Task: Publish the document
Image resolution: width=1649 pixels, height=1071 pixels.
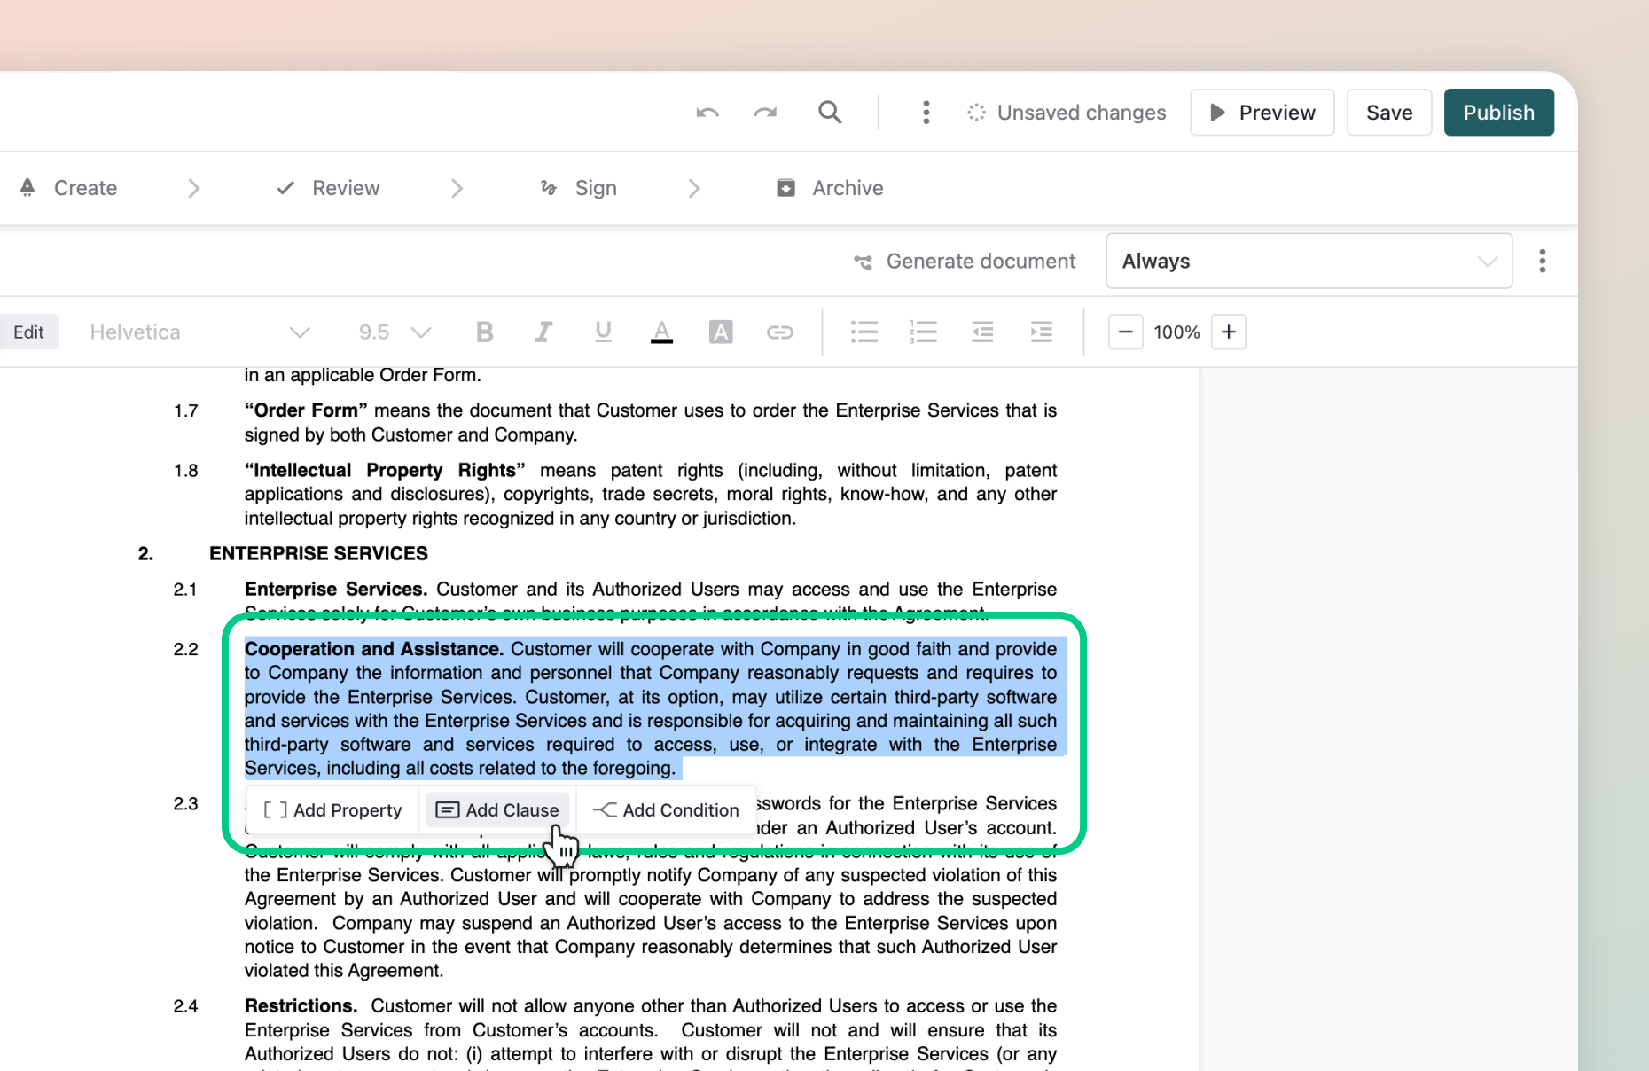Action: (1498, 113)
